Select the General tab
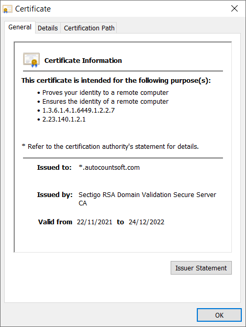 coord(20,27)
